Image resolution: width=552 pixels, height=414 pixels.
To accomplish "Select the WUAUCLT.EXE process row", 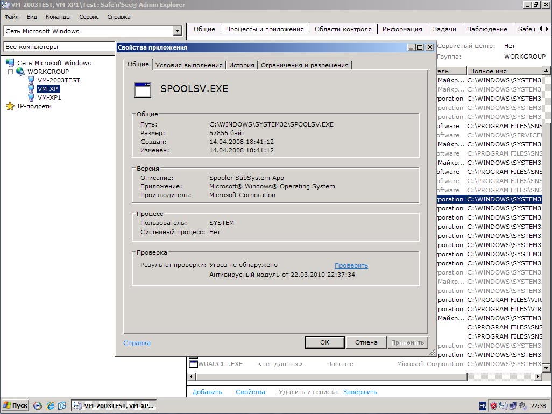I will [366, 364].
